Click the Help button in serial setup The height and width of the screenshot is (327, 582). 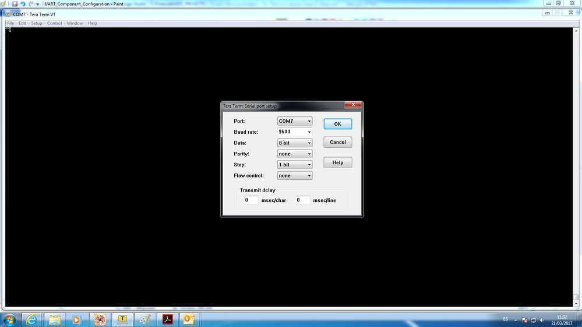[338, 163]
